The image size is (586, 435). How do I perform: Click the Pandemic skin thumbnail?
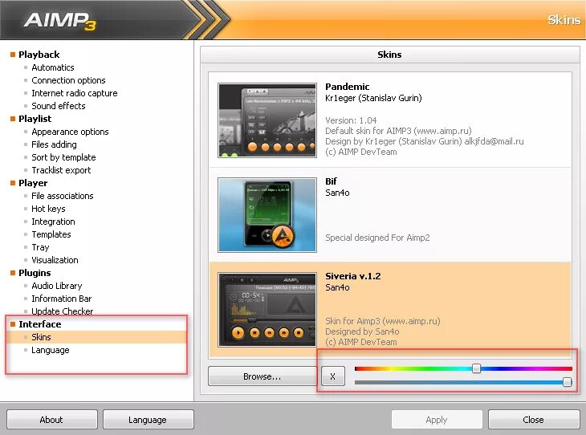(267, 120)
